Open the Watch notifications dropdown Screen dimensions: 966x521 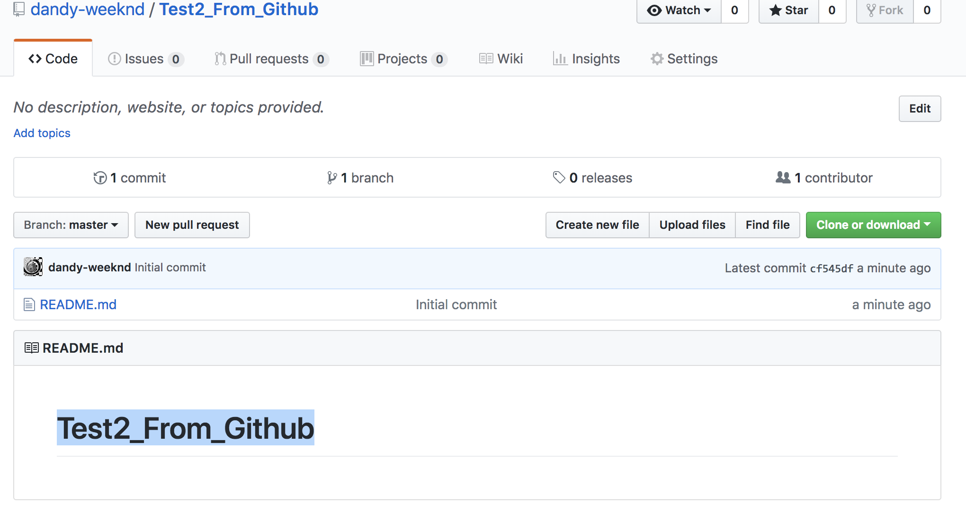click(679, 10)
